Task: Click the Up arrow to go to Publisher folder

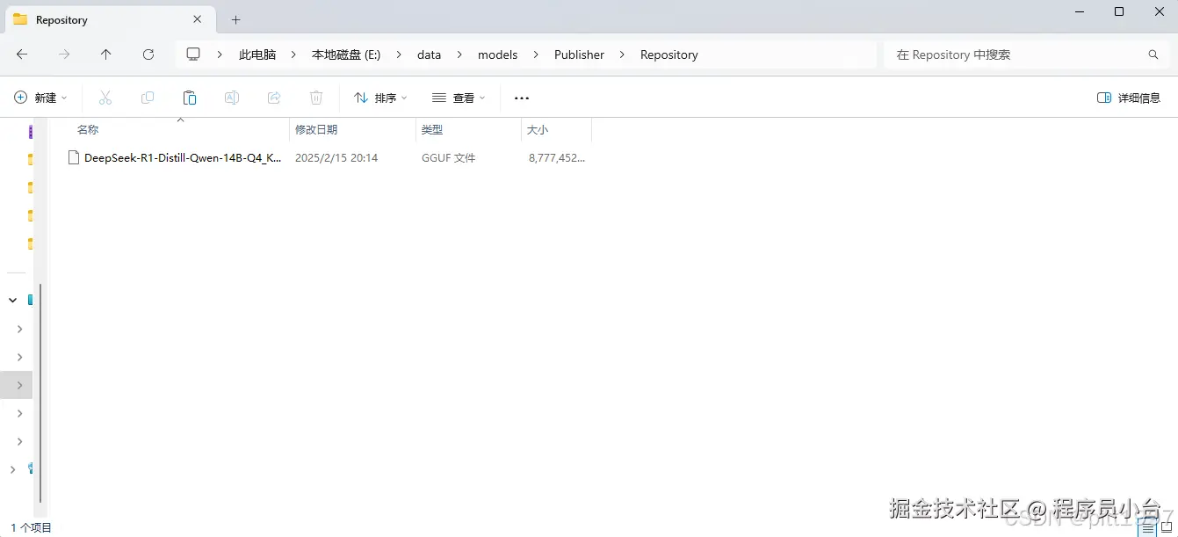Action: click(105, 54)
